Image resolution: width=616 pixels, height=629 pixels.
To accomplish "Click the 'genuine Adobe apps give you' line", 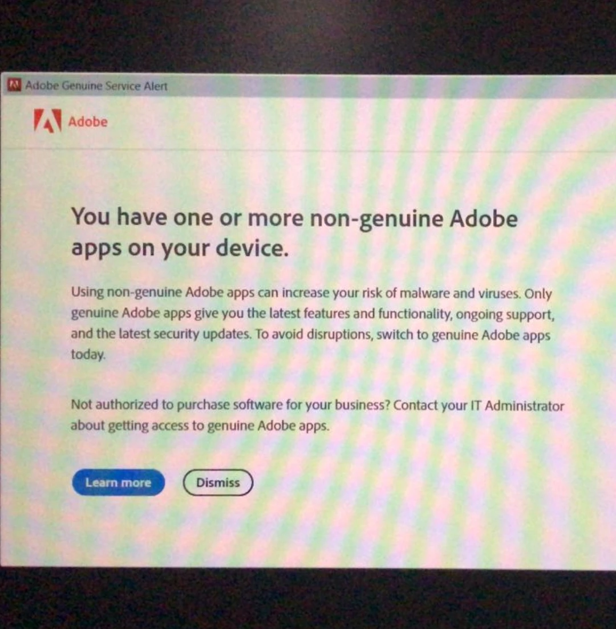I will click(x=313, y=314).
